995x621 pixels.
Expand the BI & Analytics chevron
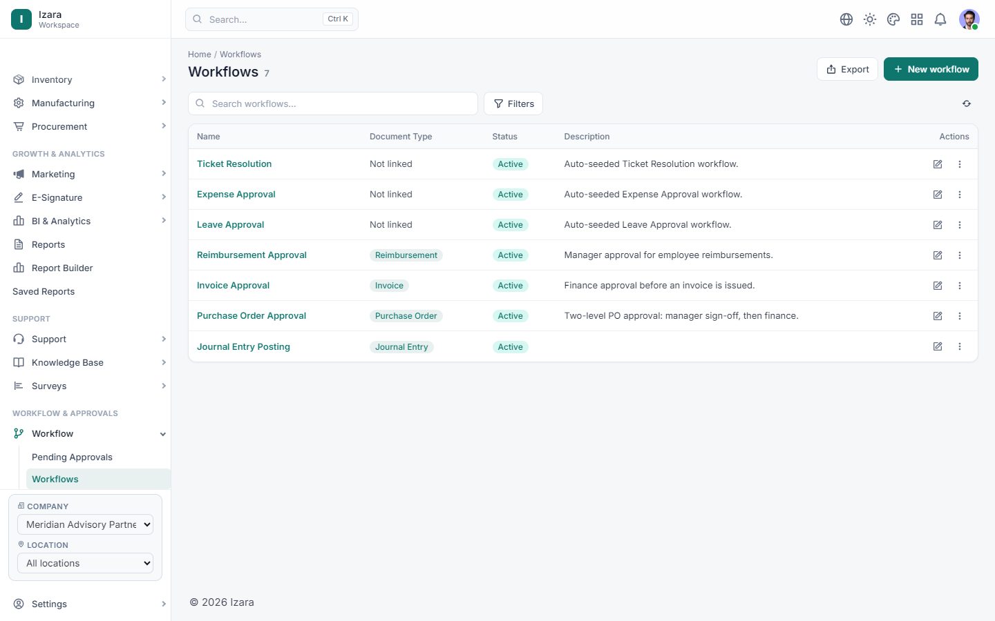click(164, 221)
